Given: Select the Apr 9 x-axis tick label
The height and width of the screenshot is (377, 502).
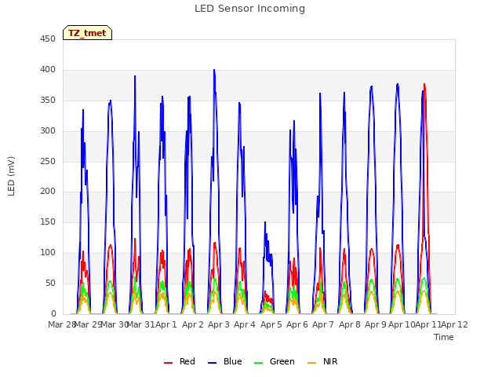Looking at the screenshot, I should 376,324.
